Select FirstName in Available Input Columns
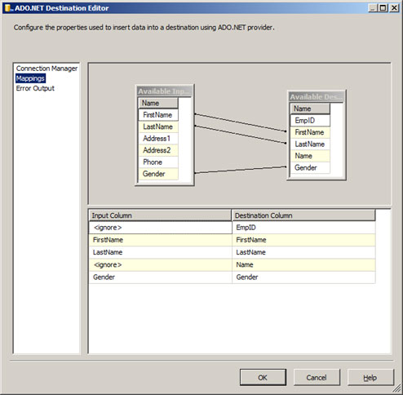403x395 pixels. 158,115
